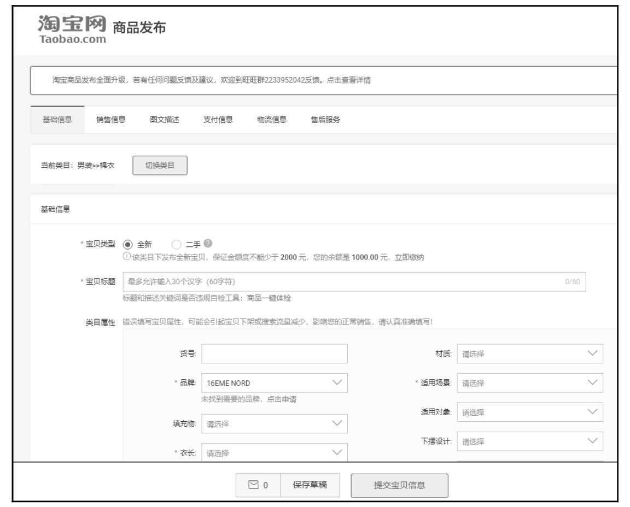Viewport: 630px width, 507px height.
Task: Open the 品牌 dropdown showing 16EME NORD
Action: [x=275, y=383]
